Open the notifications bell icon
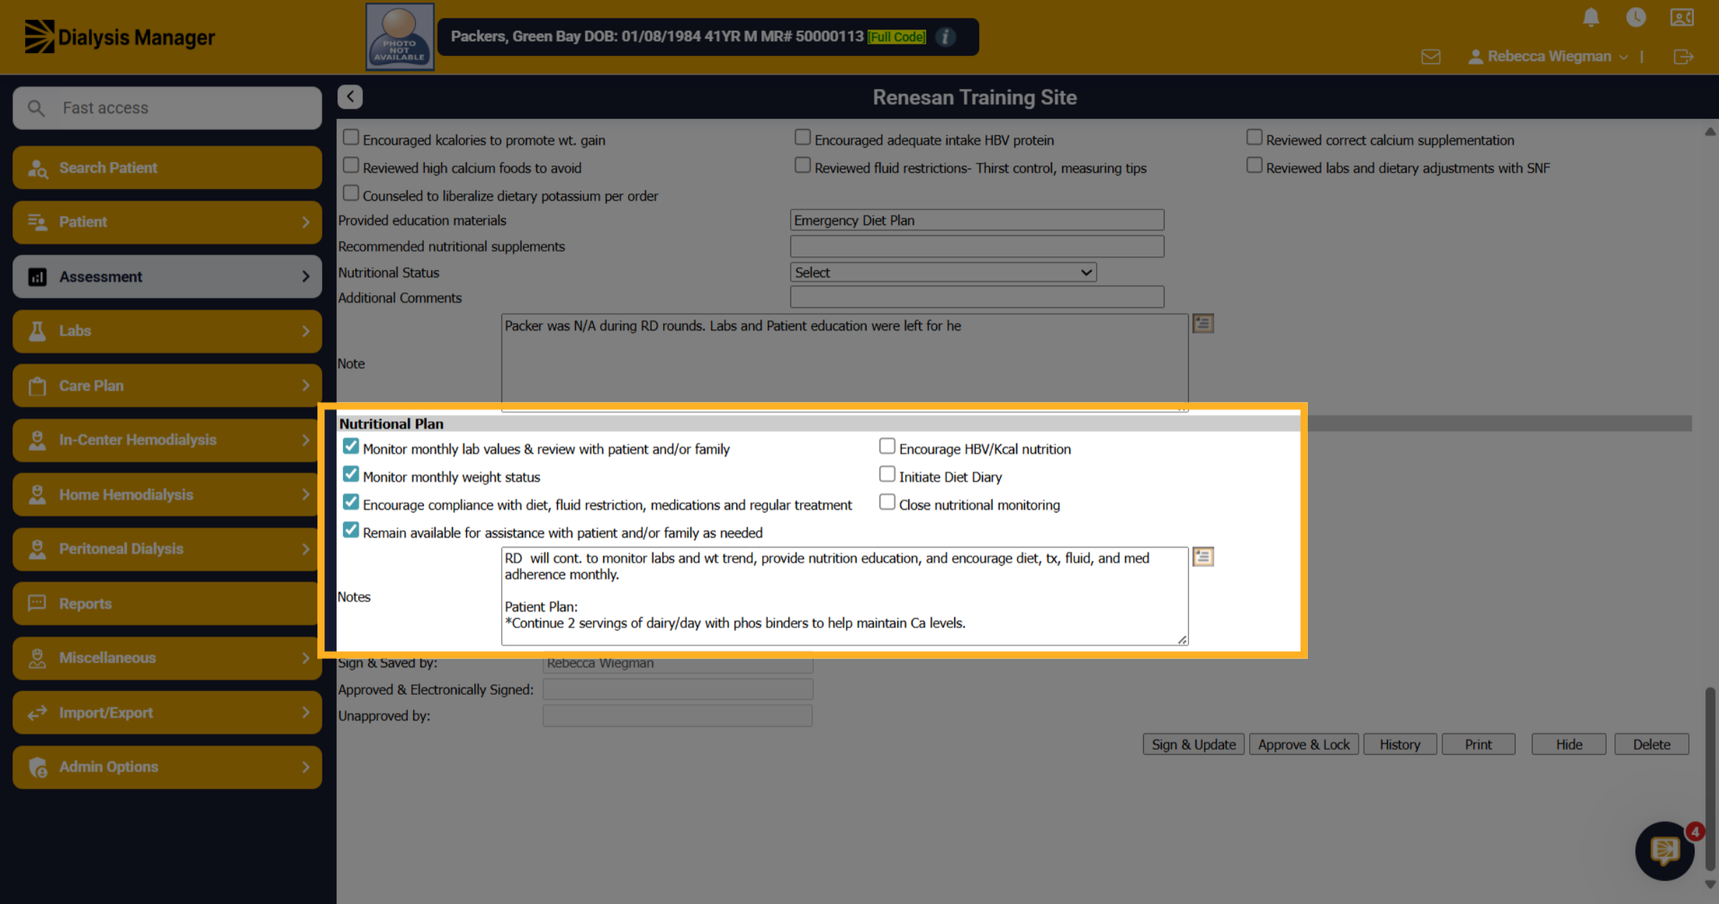The width and height of the screenshot is (1719, 904). tap(1591, 17)
